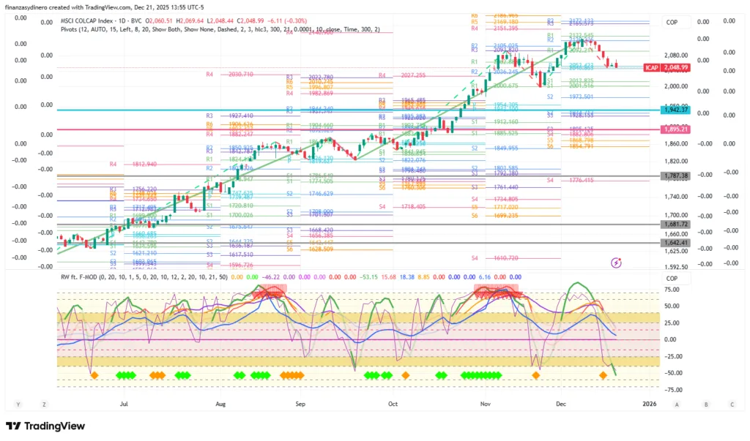Screen dimensions: 750x441
Task: Click the finanzasydinero author text
Action: (28, 7)
